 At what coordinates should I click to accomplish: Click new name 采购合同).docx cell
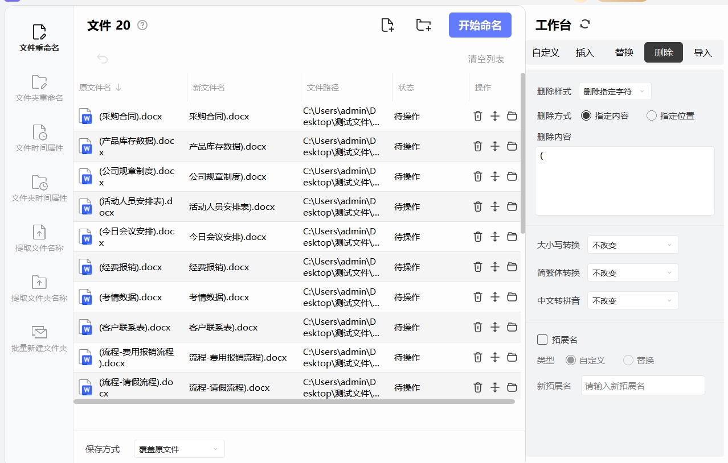(219, 116)
